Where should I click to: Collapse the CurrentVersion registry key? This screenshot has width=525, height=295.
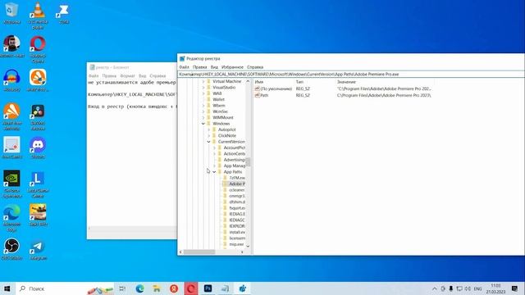(208, 142)
